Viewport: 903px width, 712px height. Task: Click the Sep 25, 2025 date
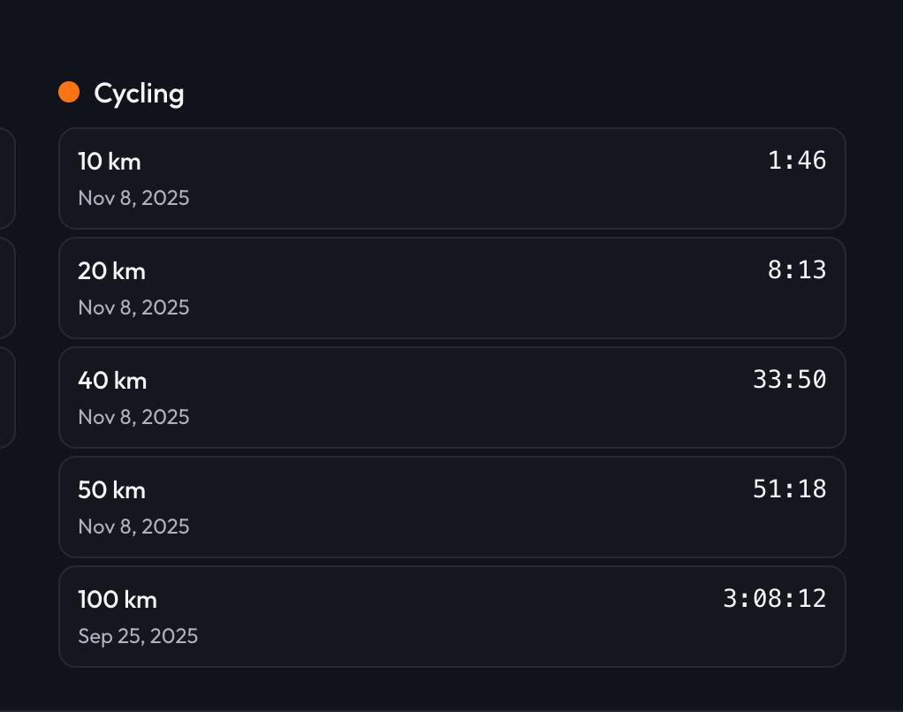point(138,636)
